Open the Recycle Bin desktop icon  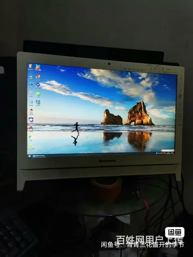coord(31,94)
